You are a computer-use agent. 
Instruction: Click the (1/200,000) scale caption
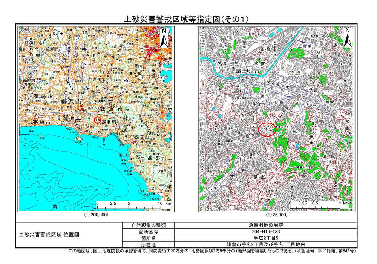(96, 215)
